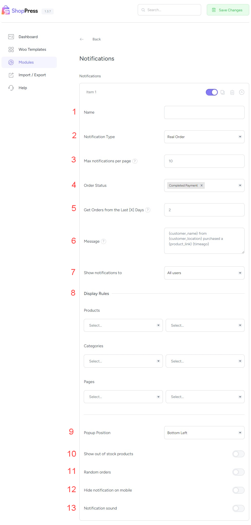Click the Save Changes button
The image size is (251, 525).
tap(228, 10)
